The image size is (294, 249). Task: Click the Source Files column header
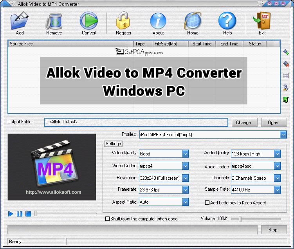coord(71,44)
